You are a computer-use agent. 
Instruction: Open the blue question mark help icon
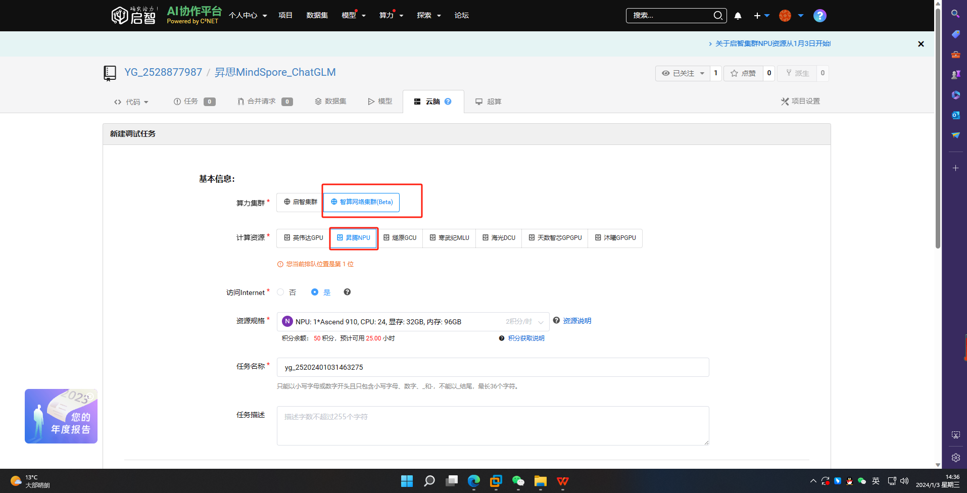[819, 16]
